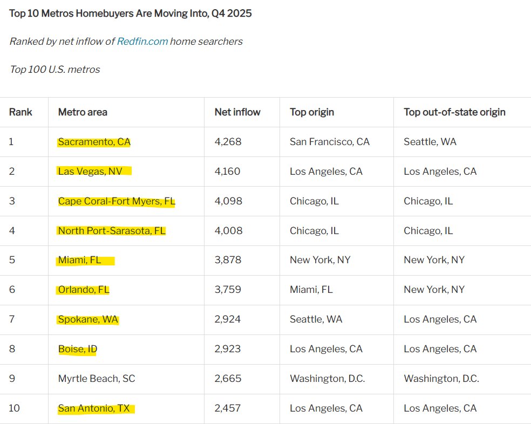Click net inflow value 4,160

pos(227,172)
